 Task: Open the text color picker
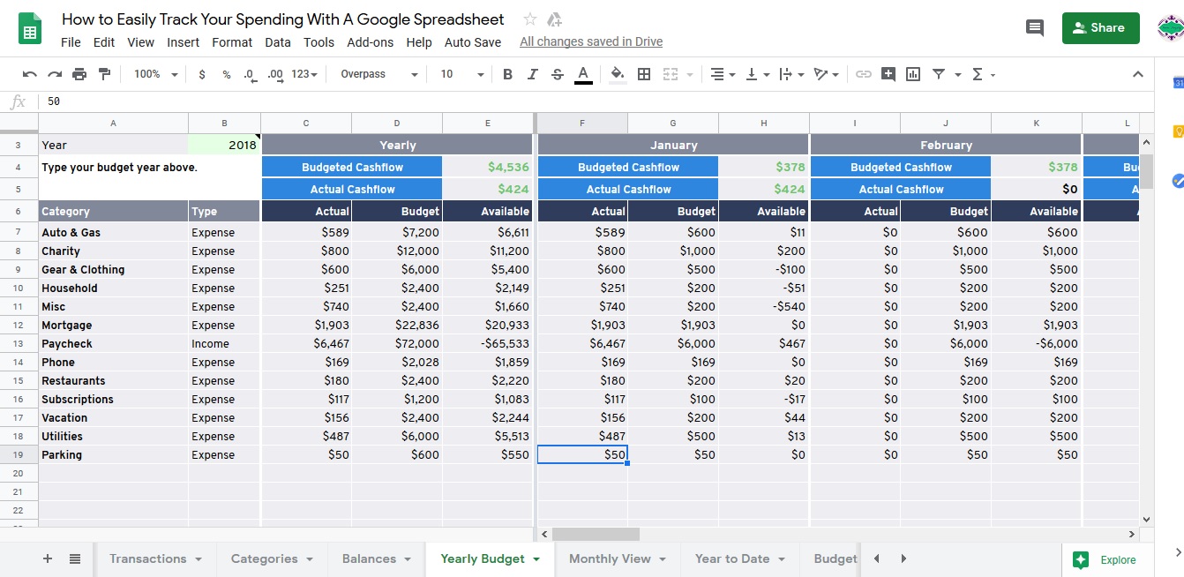pos(582,75)
